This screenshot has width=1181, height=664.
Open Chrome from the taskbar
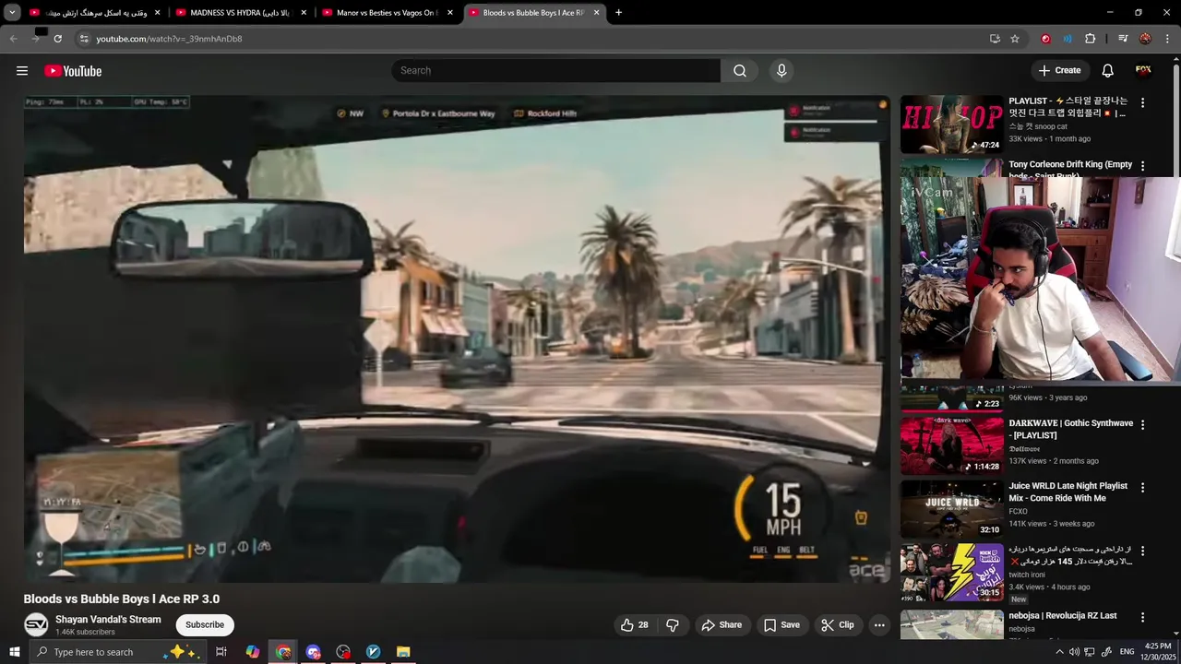pyautogui.click(x=283, y=652)
